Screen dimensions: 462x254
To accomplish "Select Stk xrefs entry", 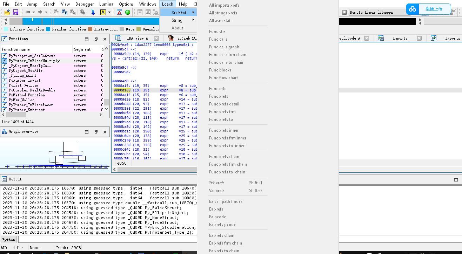I will tap(235, 183).
